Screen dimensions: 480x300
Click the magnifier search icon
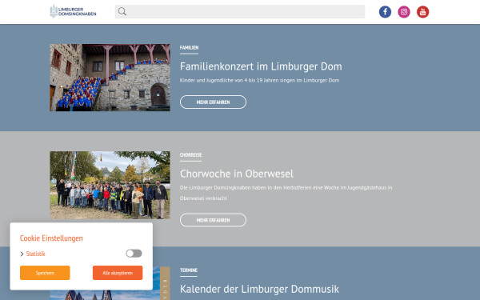[x=122, y=12]
